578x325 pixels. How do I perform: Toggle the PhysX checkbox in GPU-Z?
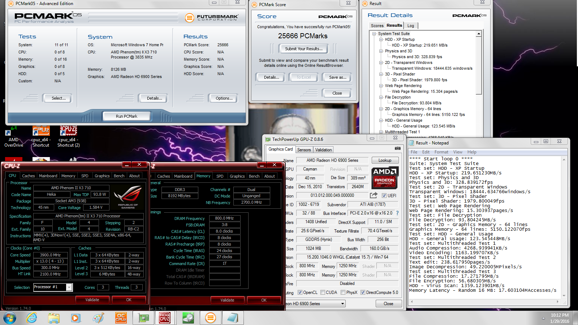343,292
